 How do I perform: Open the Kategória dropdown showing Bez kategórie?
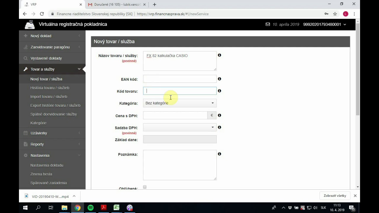coord(180,103)
